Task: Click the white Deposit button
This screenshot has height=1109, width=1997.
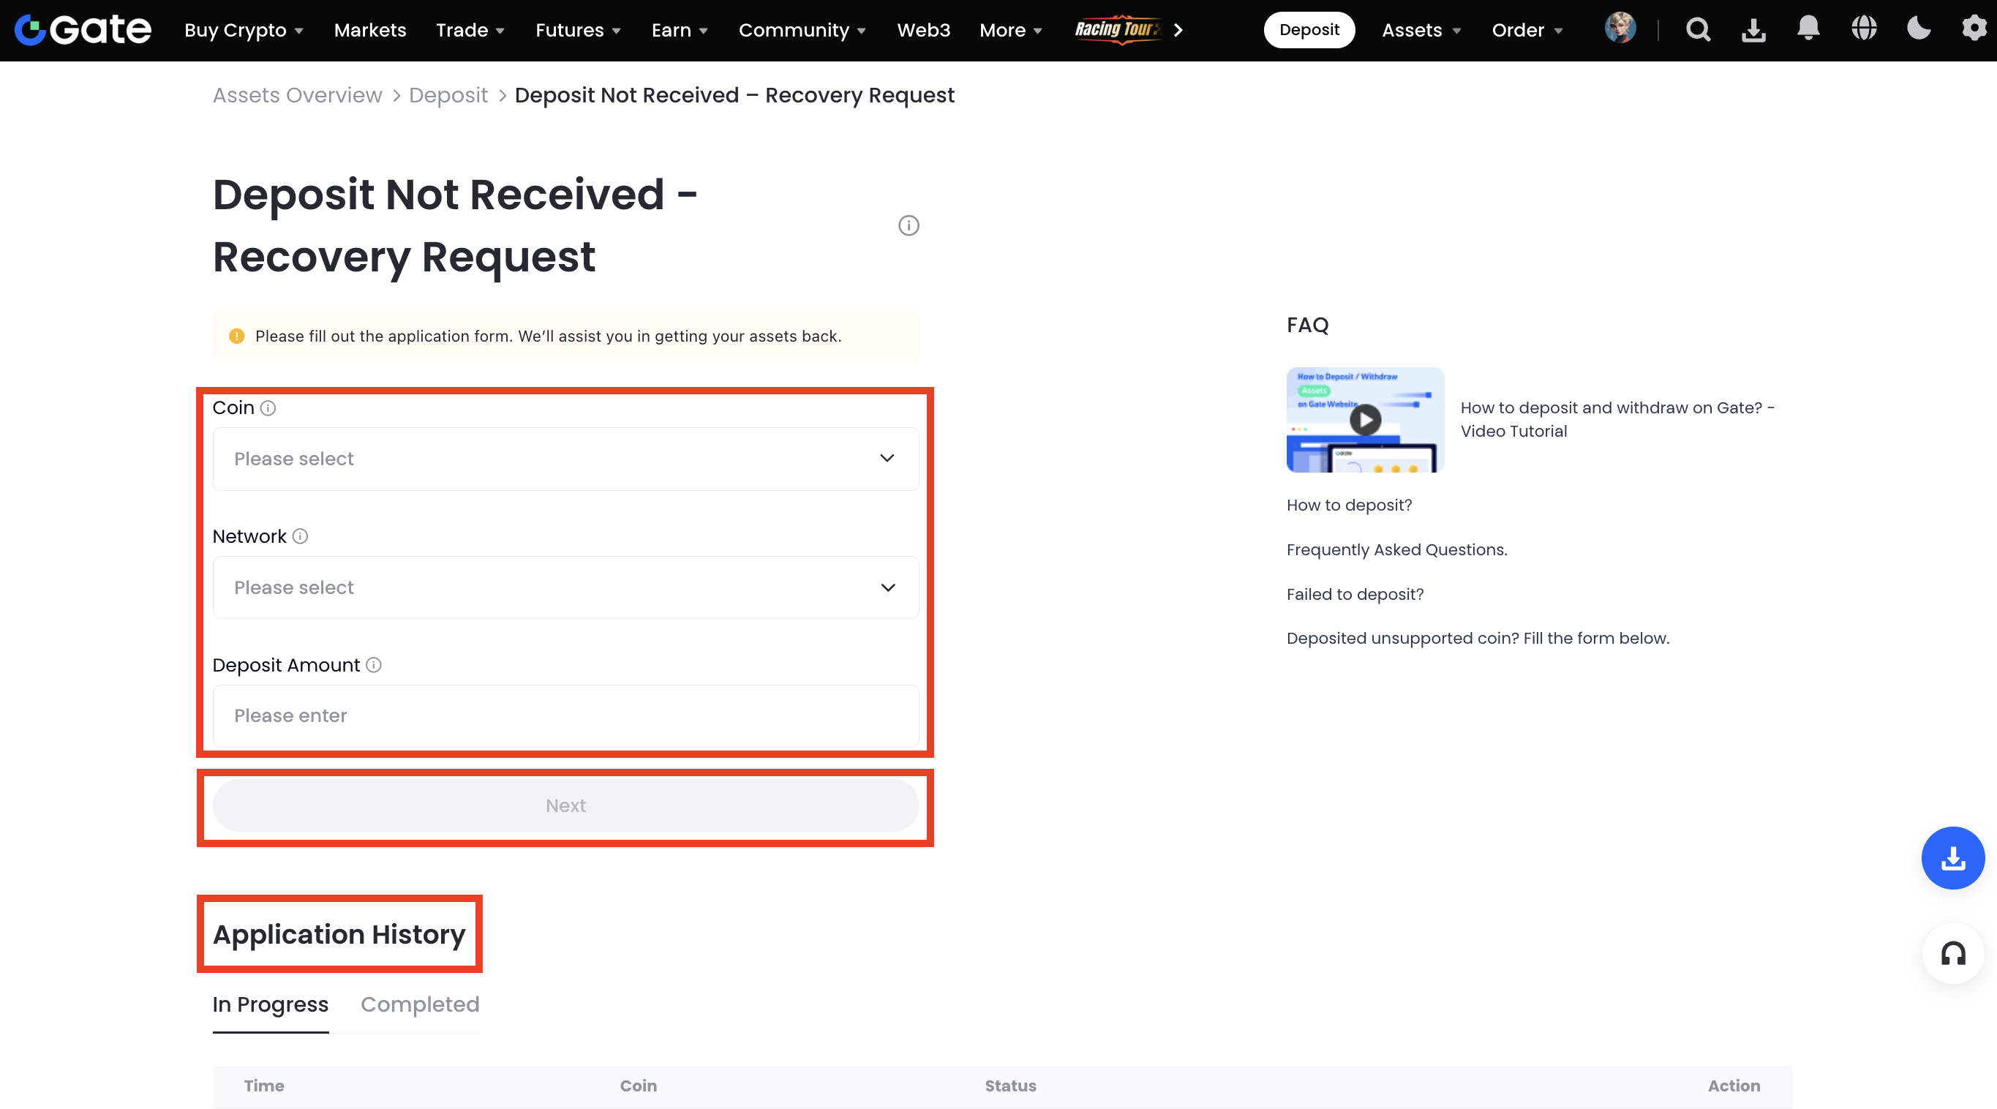Action: (x=1309, y=30)
